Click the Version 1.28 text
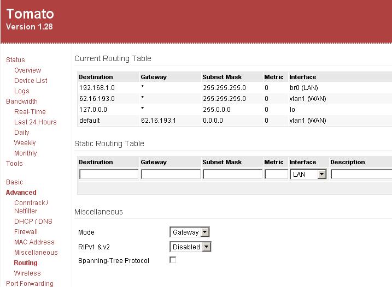The height and width of the screenshot is (287, 392). (x=30, y=27)
